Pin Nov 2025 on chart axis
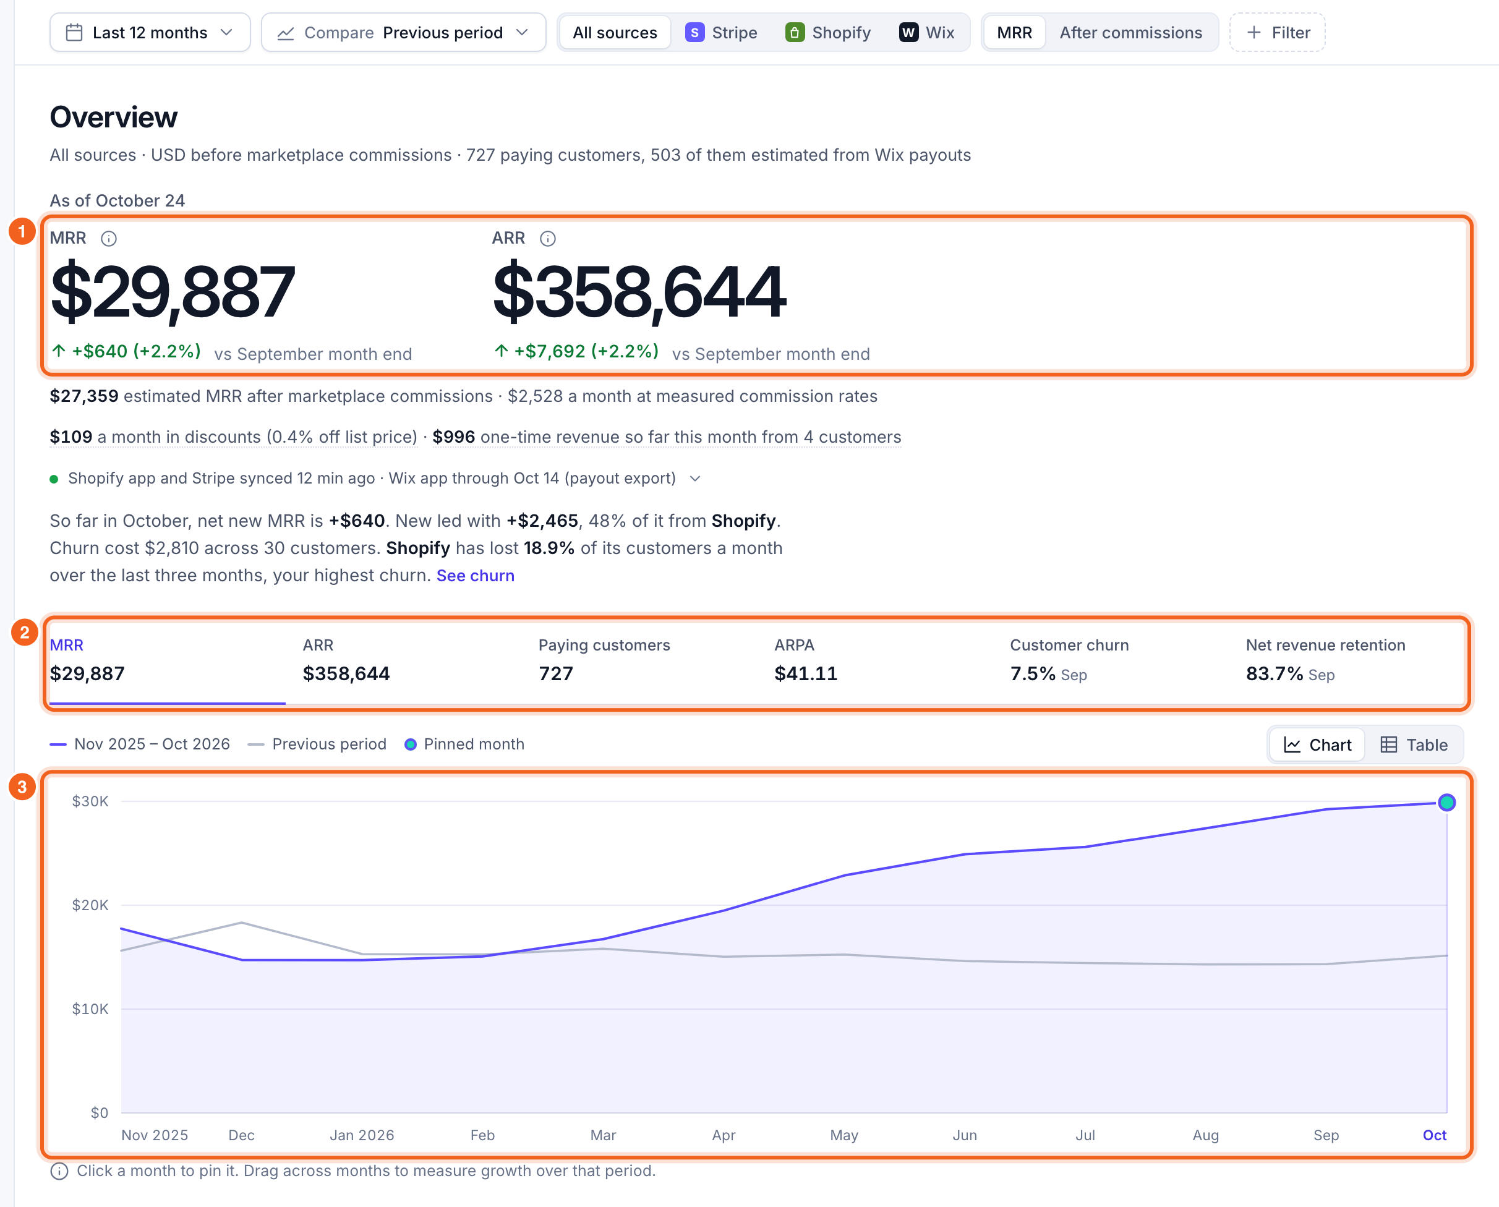The height and width of the screenshot is (1207, 1499). 155,1135
